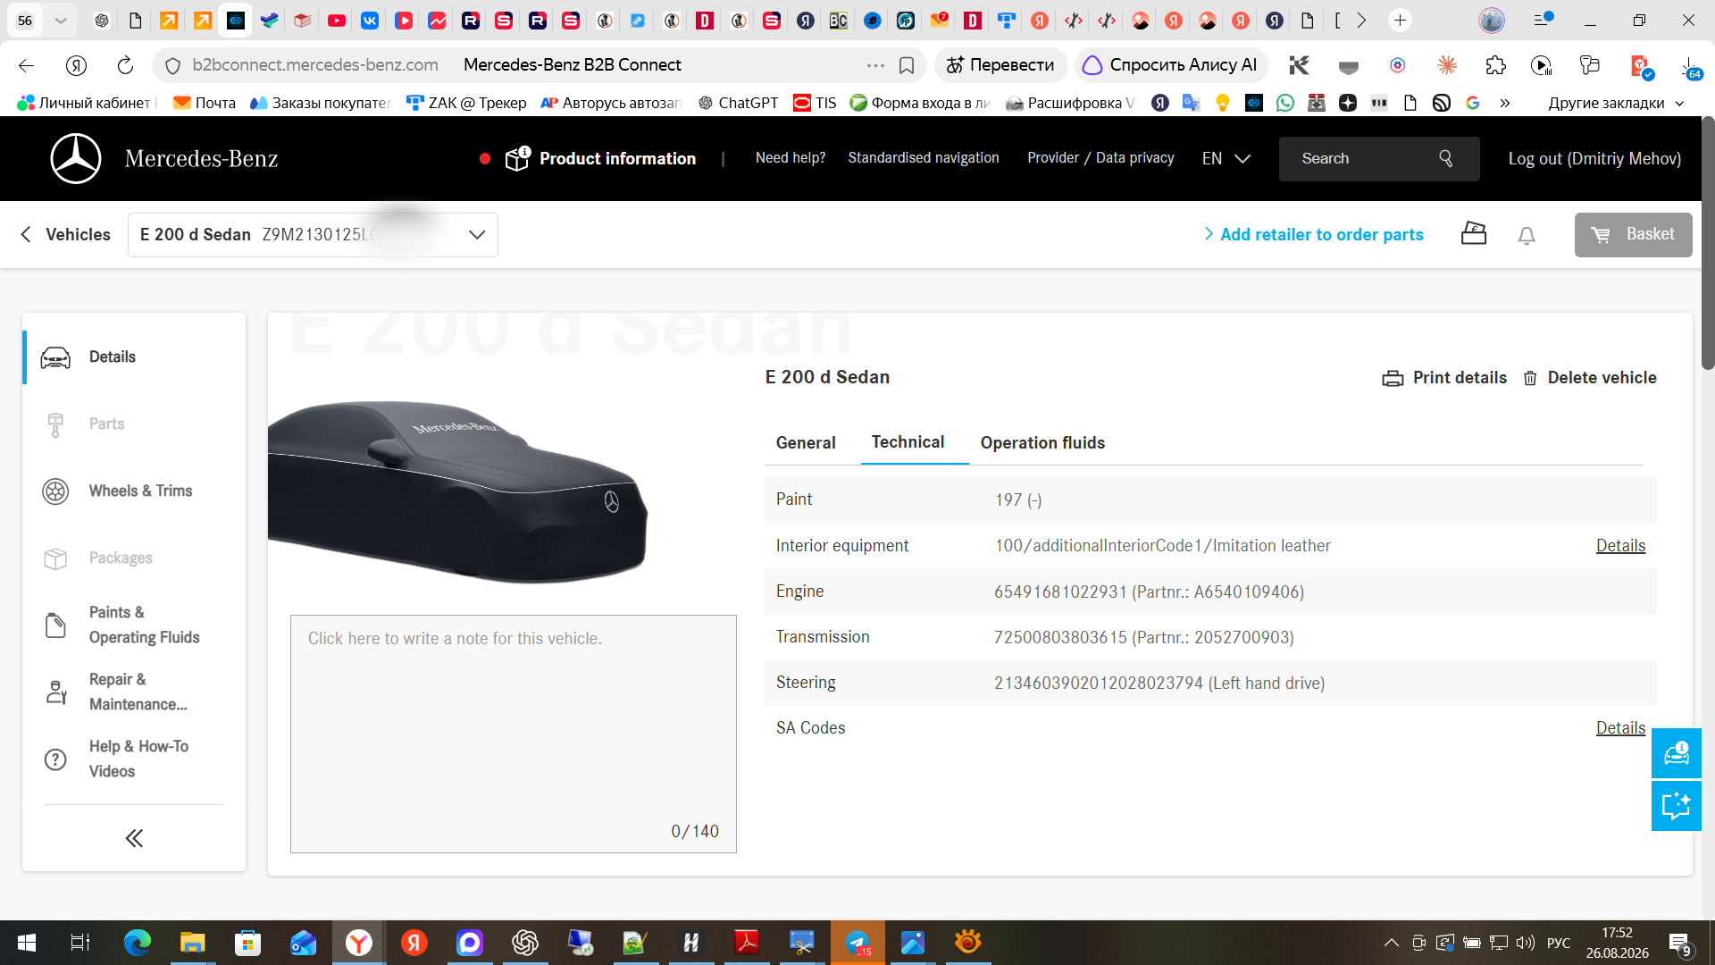Click the vehicle note text field
Image resolution: width=1715 pixels, height=965 pixels.
(x=514, y=734)
